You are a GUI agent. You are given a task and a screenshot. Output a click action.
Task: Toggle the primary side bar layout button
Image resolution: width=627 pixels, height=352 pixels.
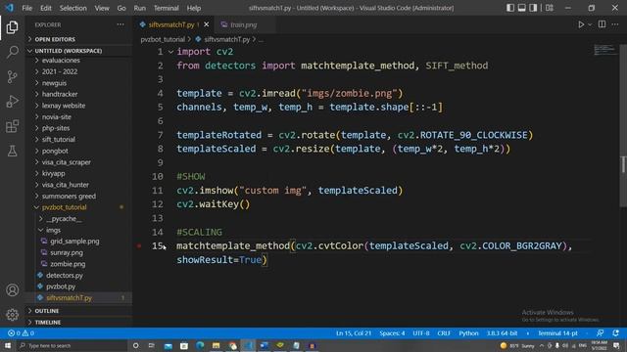point(510,8)
